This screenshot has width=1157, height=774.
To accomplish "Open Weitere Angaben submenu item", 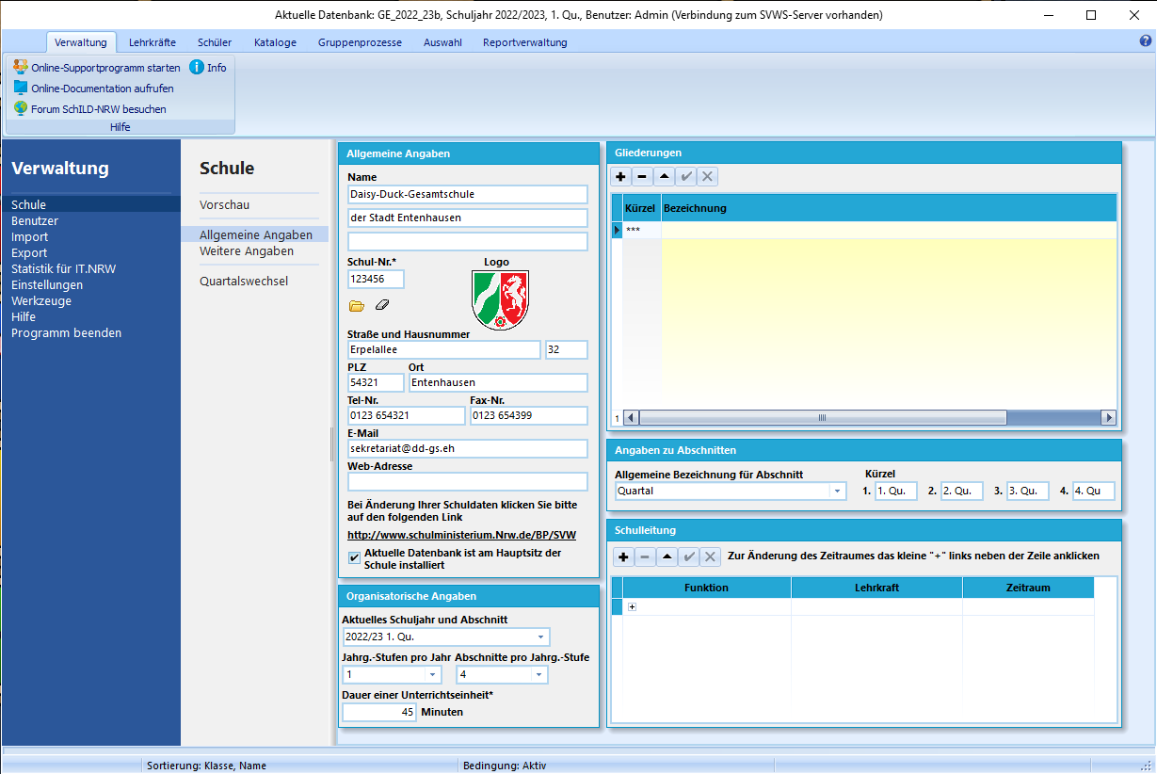I will coord(247,250).
